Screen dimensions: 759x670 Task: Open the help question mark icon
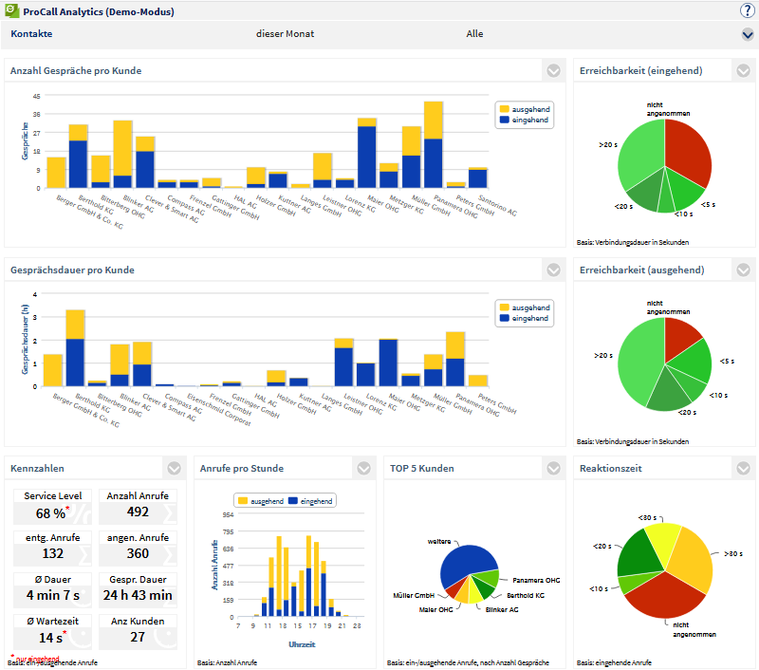[747, 10]
